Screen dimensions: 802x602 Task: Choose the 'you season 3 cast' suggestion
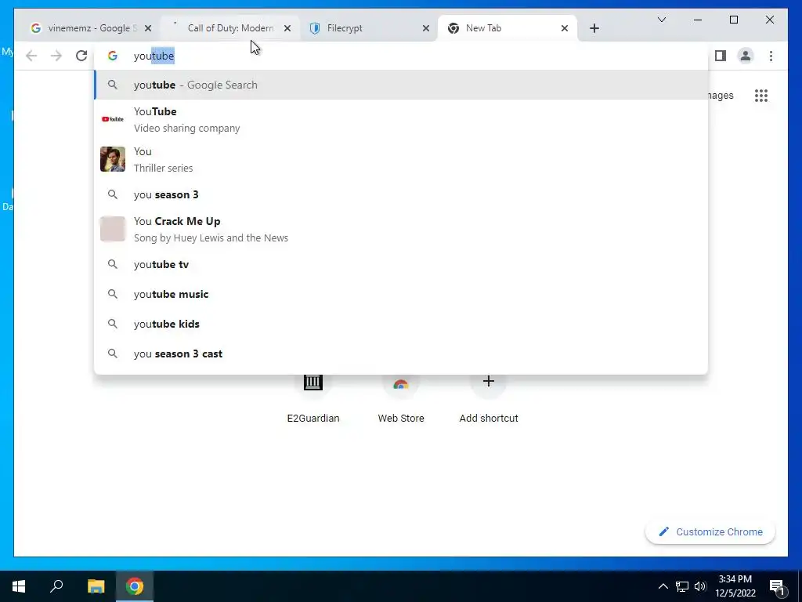pos(402,354)
